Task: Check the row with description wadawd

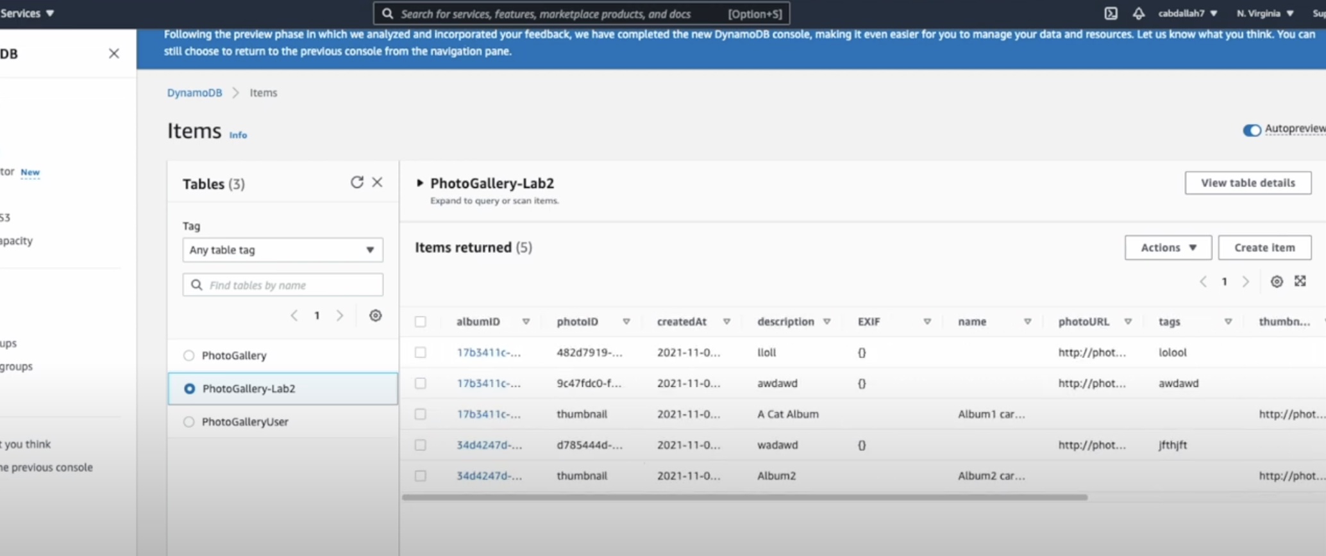Action: pos(421,445)
